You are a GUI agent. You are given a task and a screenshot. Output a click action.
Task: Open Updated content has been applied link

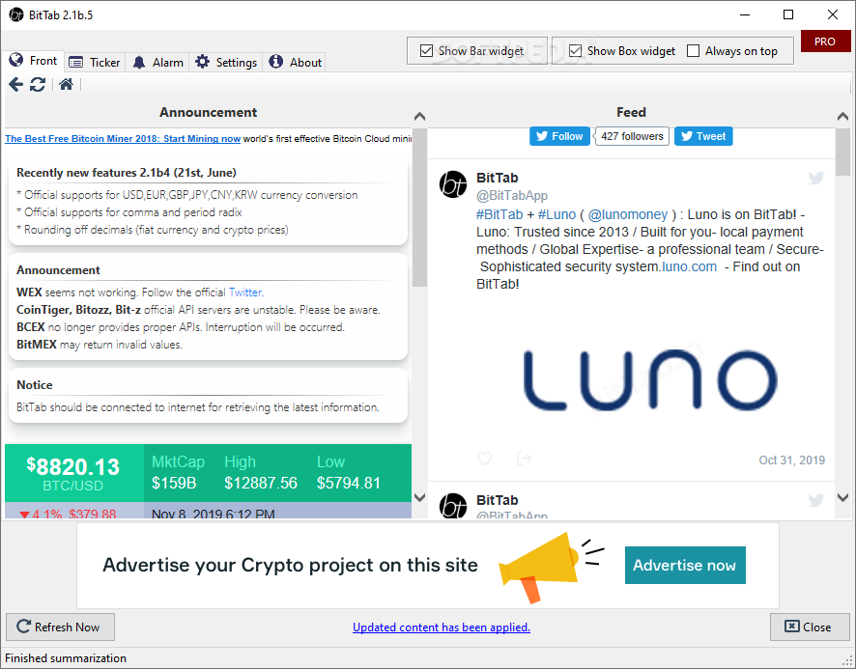tap(442, 627)
